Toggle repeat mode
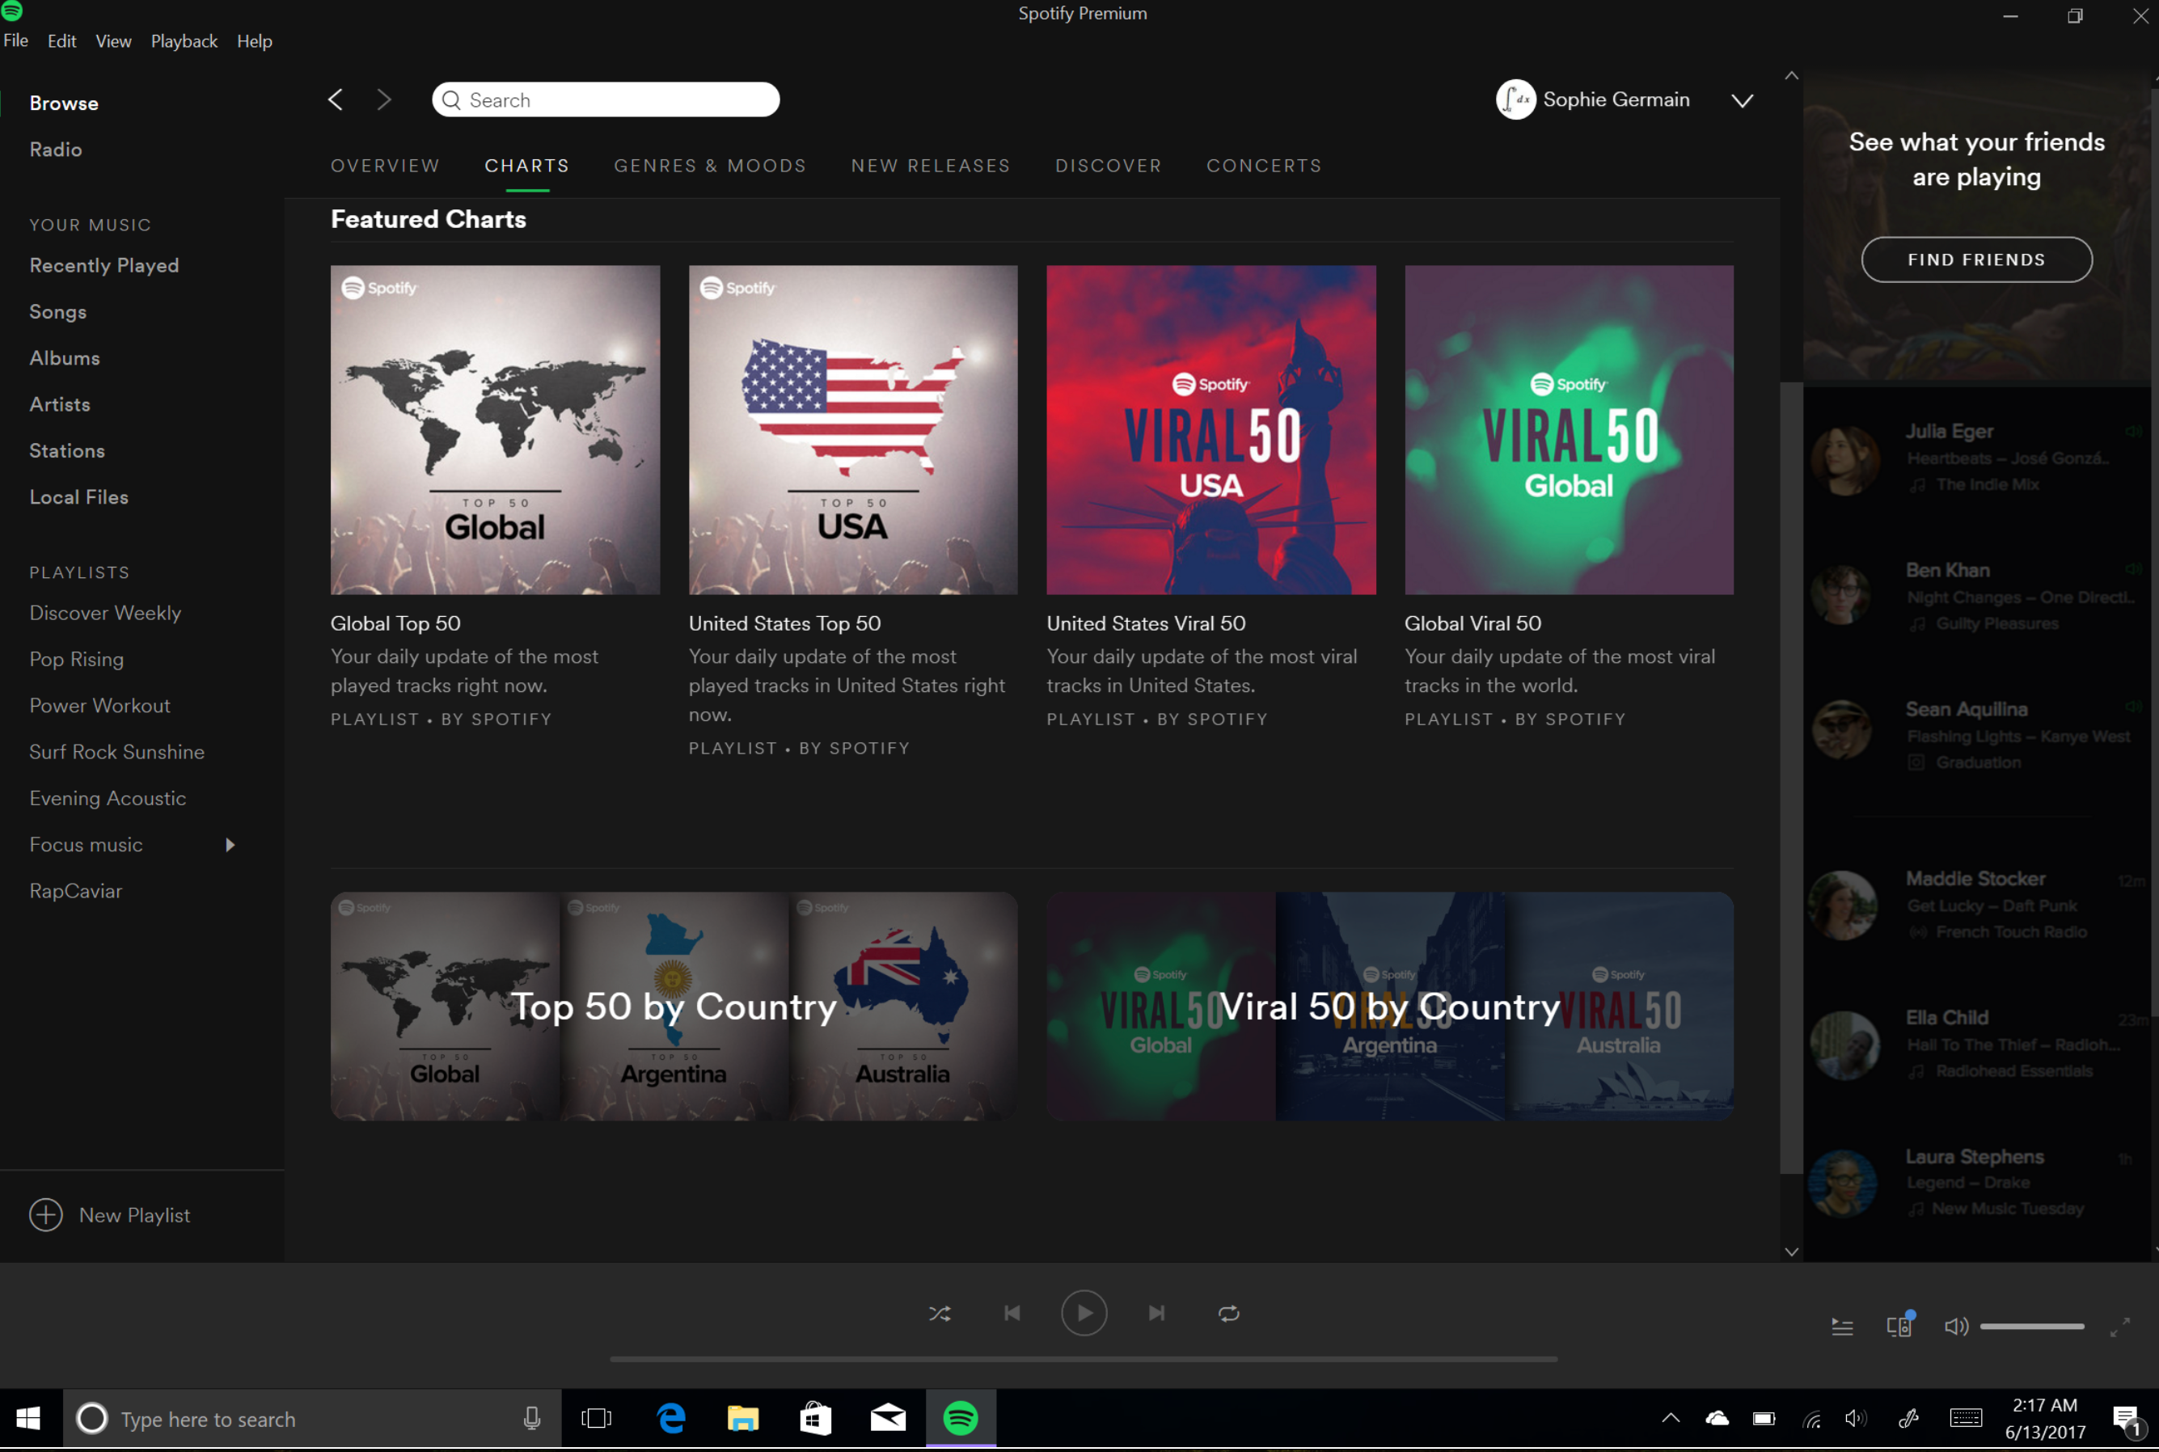Screen dimensions: 2159x1452 pos(1228,1313)
